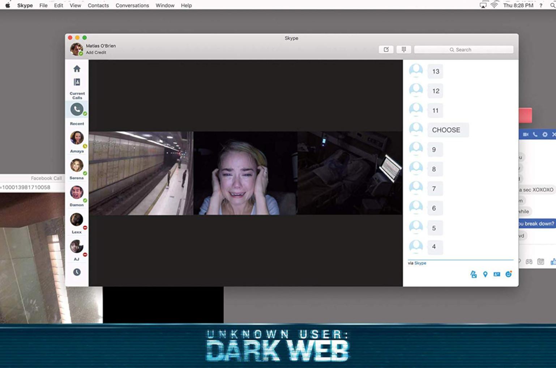Click the Apple menu icon
This screenshot has width=556, height=368.
point(8,5)
